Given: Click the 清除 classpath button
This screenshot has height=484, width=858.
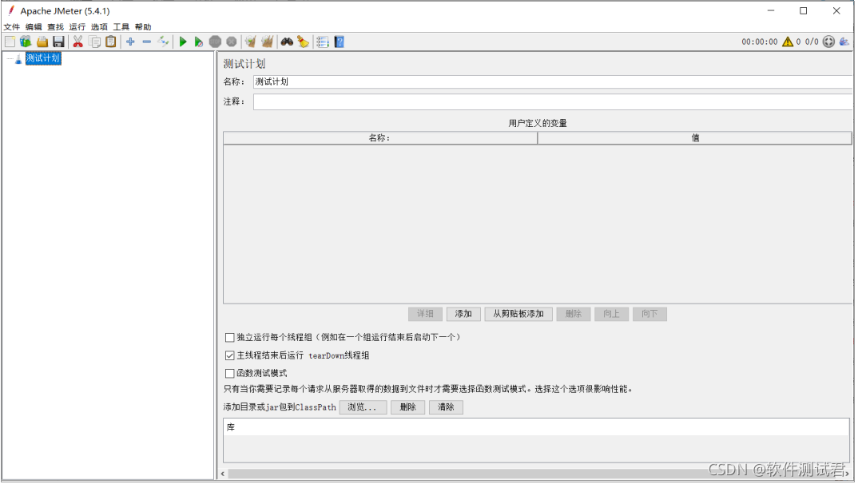Looking at the screenshot, I should [446, 407].
